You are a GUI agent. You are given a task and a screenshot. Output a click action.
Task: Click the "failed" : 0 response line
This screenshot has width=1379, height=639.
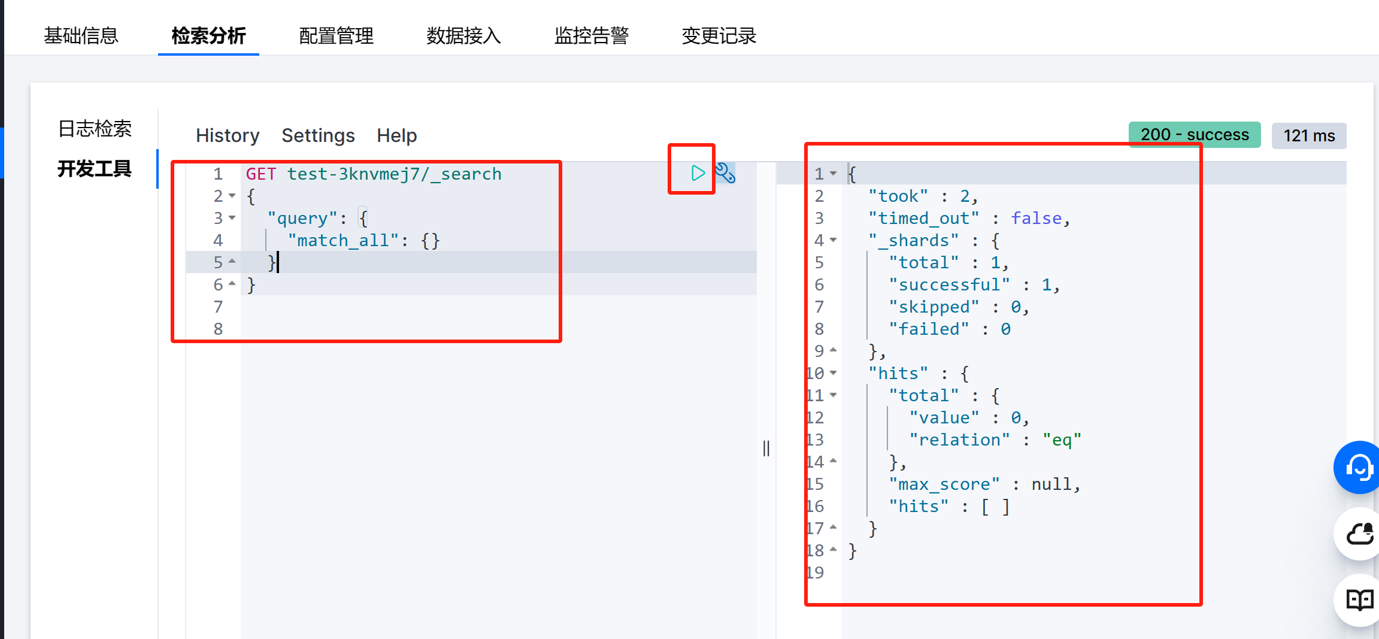949,329
